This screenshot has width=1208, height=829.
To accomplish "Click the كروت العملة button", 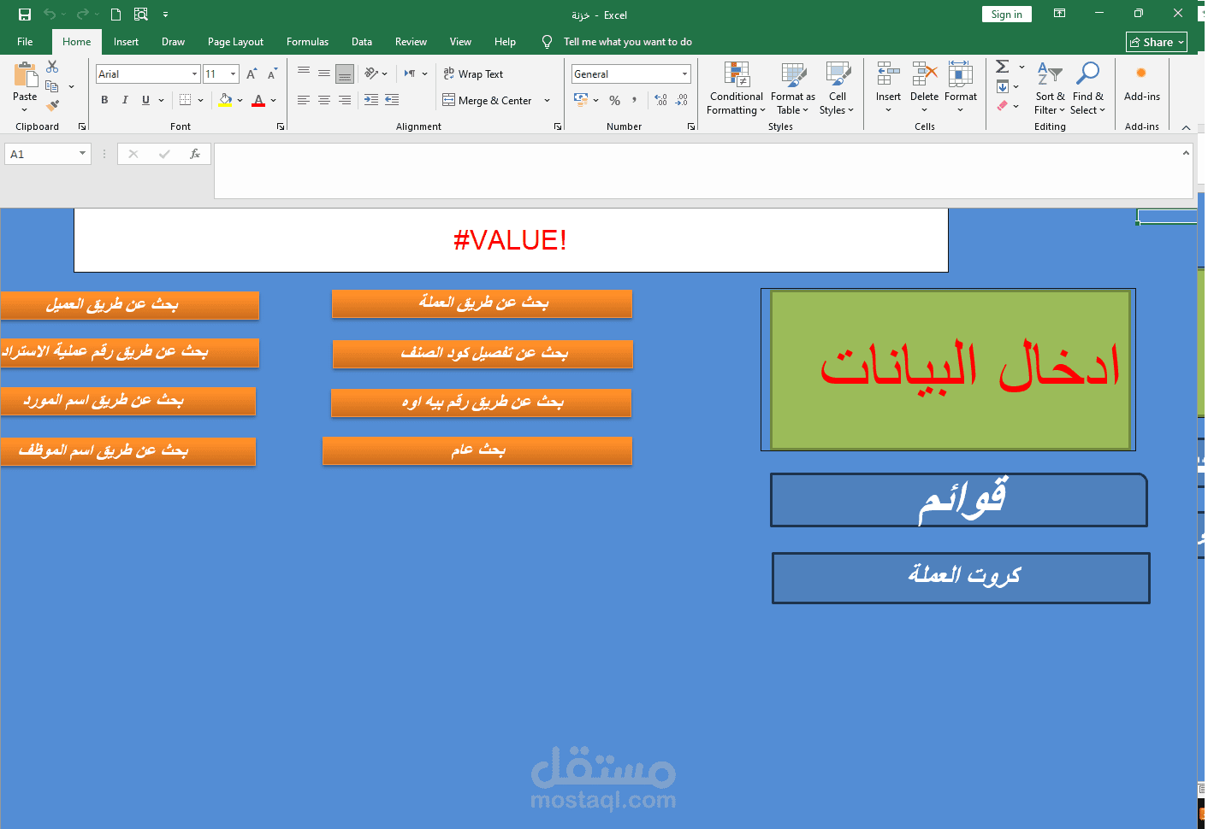I will tap(961, 578).
